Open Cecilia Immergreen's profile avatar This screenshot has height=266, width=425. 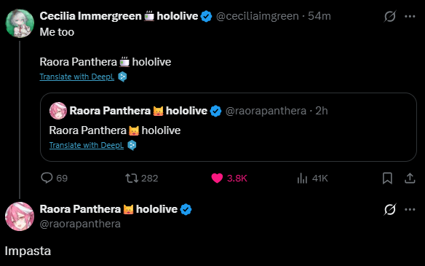point(20,23)
